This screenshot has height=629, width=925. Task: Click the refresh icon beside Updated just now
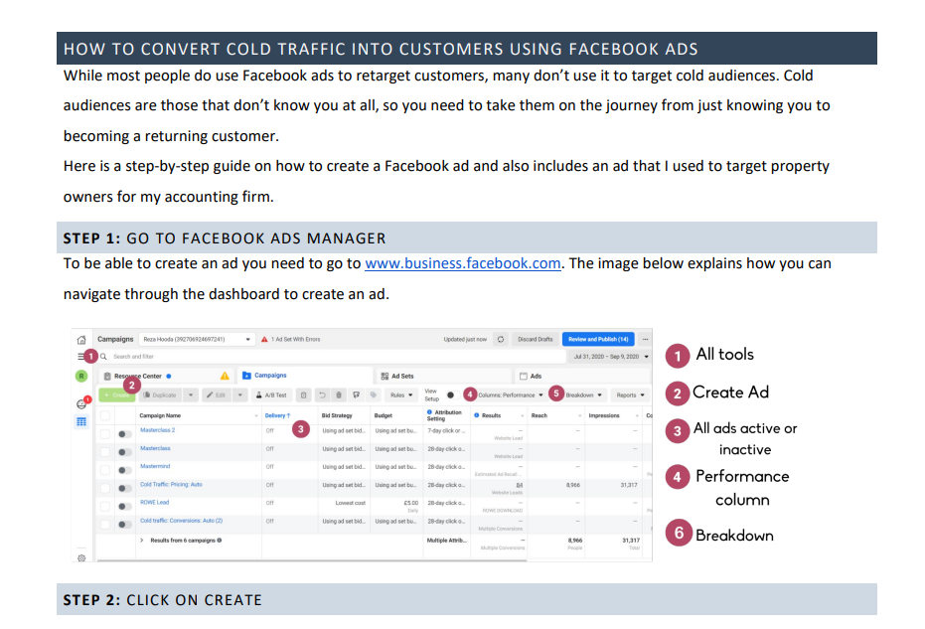[501, 339]
